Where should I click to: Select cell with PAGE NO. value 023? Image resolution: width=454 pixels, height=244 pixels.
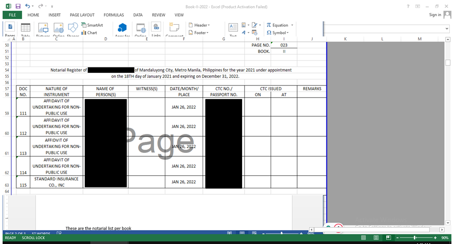point(284,45)
